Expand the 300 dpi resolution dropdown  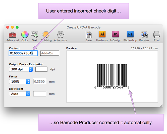coord(21,69)
